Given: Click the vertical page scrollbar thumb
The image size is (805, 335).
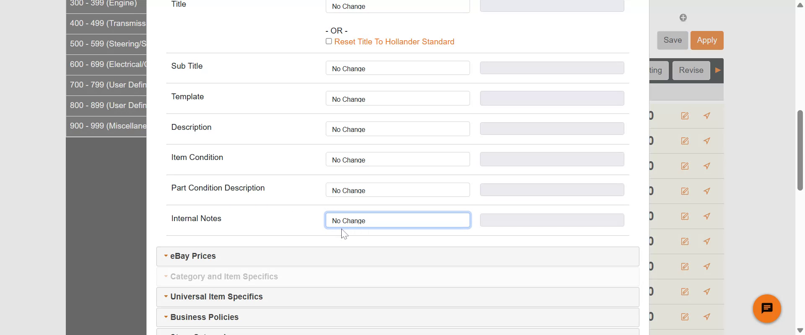Looking at the screenshot, I should 800,150.
